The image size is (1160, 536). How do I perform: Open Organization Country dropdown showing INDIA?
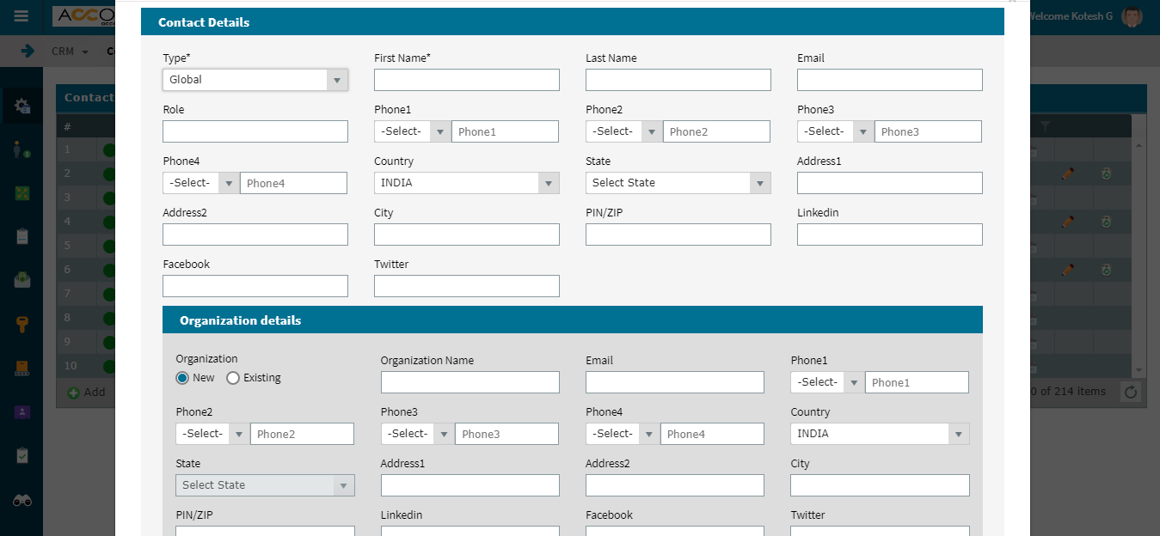[880, 434]
